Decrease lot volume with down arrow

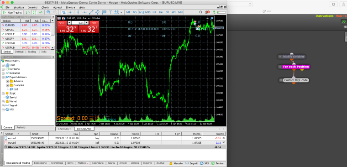pos(69,23)
